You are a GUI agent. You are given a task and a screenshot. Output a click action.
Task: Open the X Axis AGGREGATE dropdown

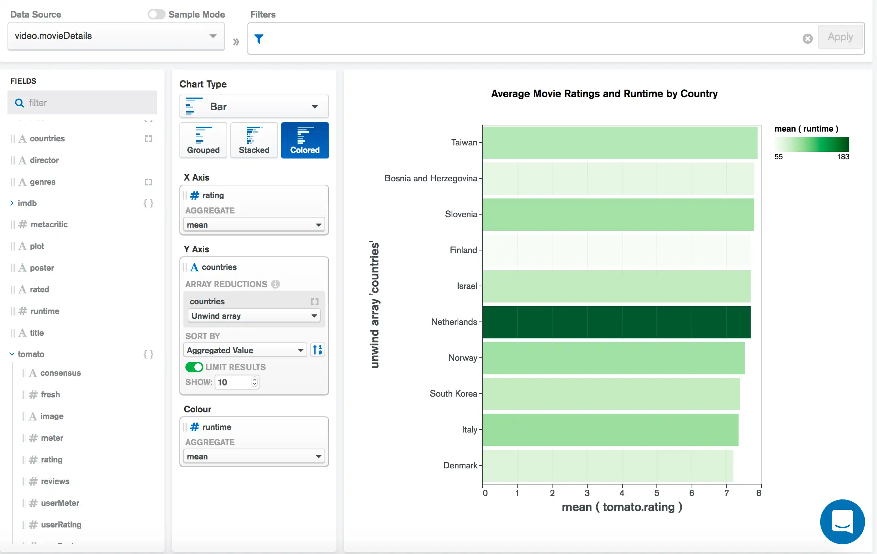pyautogui.click(x=253, y=224)
